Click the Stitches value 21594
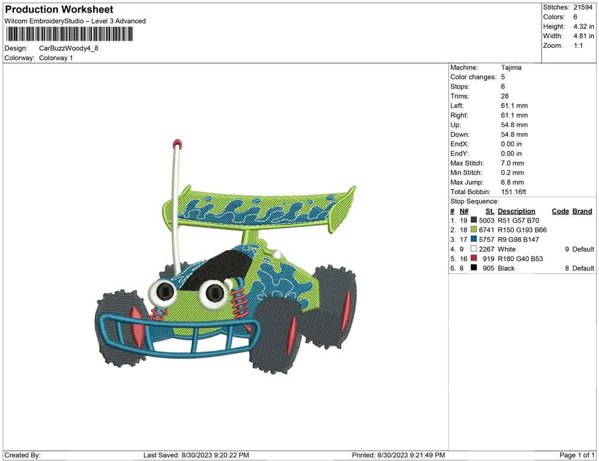This screenshot has height=461, width=599. (583, 7)
